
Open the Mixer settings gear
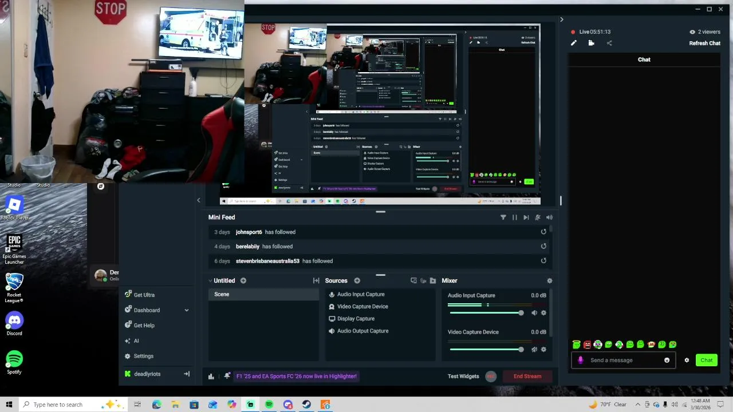point(550,281)
